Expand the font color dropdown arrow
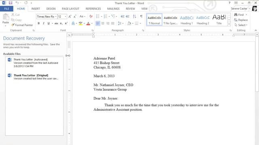Screen dimensions: 259x145 tap(92, 23)
